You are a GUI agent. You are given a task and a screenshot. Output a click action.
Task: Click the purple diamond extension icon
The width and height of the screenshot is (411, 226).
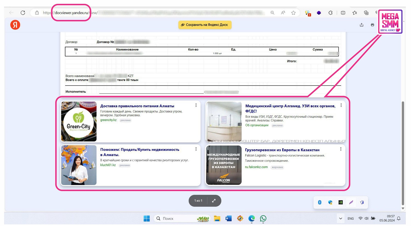[319, 13]
